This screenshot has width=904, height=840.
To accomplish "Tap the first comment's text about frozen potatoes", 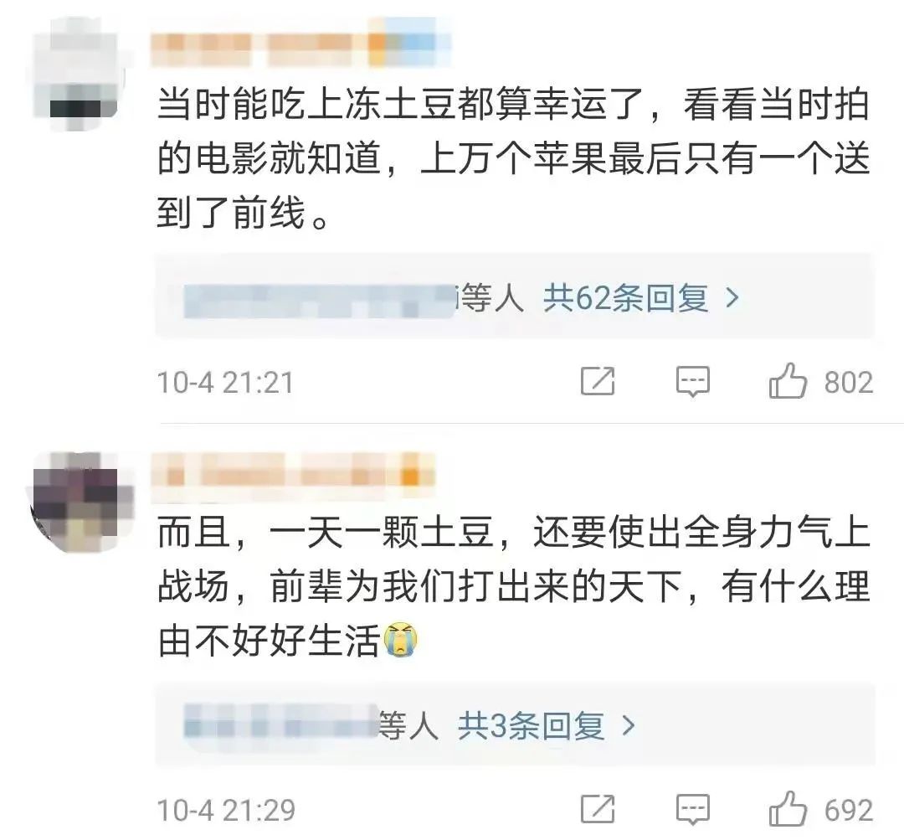I will click(x=513, y=159).
